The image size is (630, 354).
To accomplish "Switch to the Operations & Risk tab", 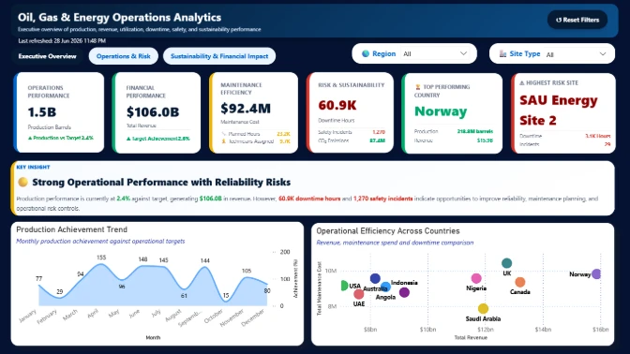I will point(124,56).
